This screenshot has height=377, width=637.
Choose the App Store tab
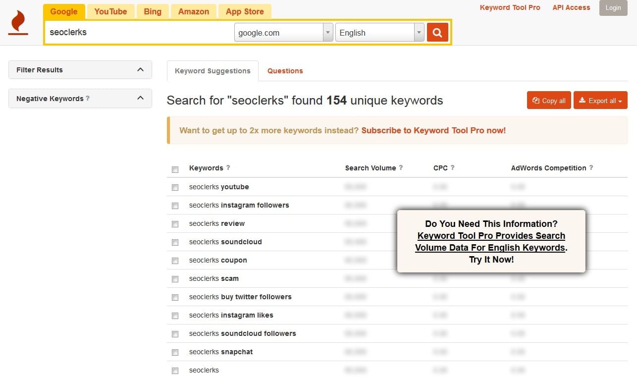tap(245, 11)
